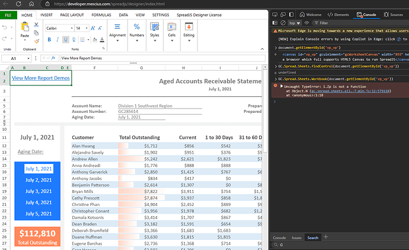409x250 pixels.
Task: Open the Fonts group dialog launcher
Action: pyautogui.click(x=104, y=48)
